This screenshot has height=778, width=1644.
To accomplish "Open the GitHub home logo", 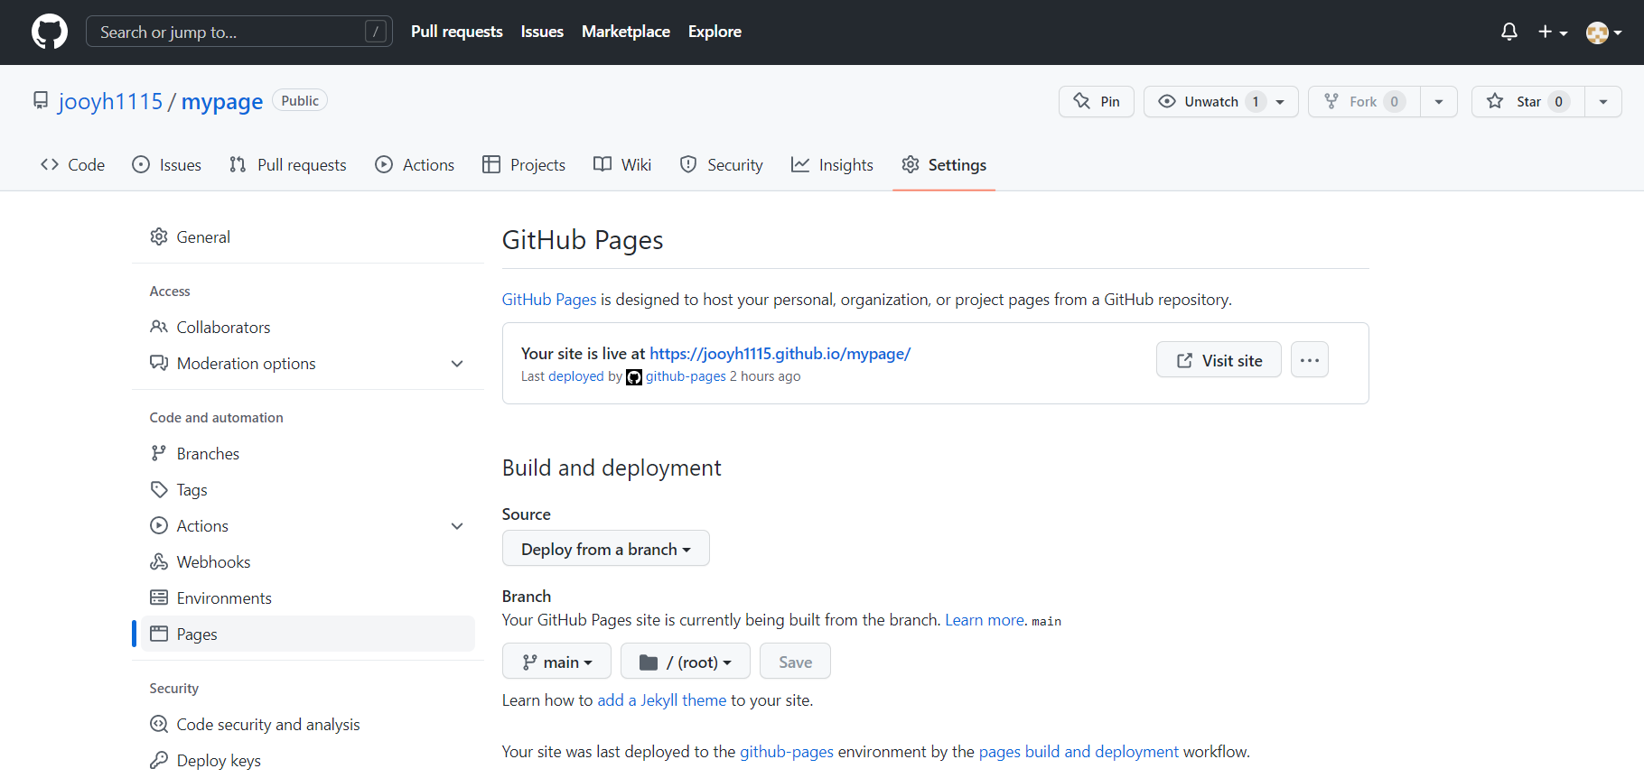I will (50, 32).
